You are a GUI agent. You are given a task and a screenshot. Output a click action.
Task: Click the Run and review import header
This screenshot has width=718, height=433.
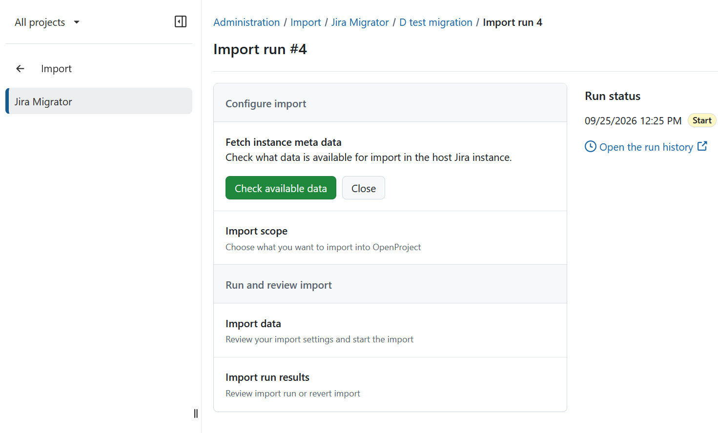pyautogui.click(x=390, y=284)
